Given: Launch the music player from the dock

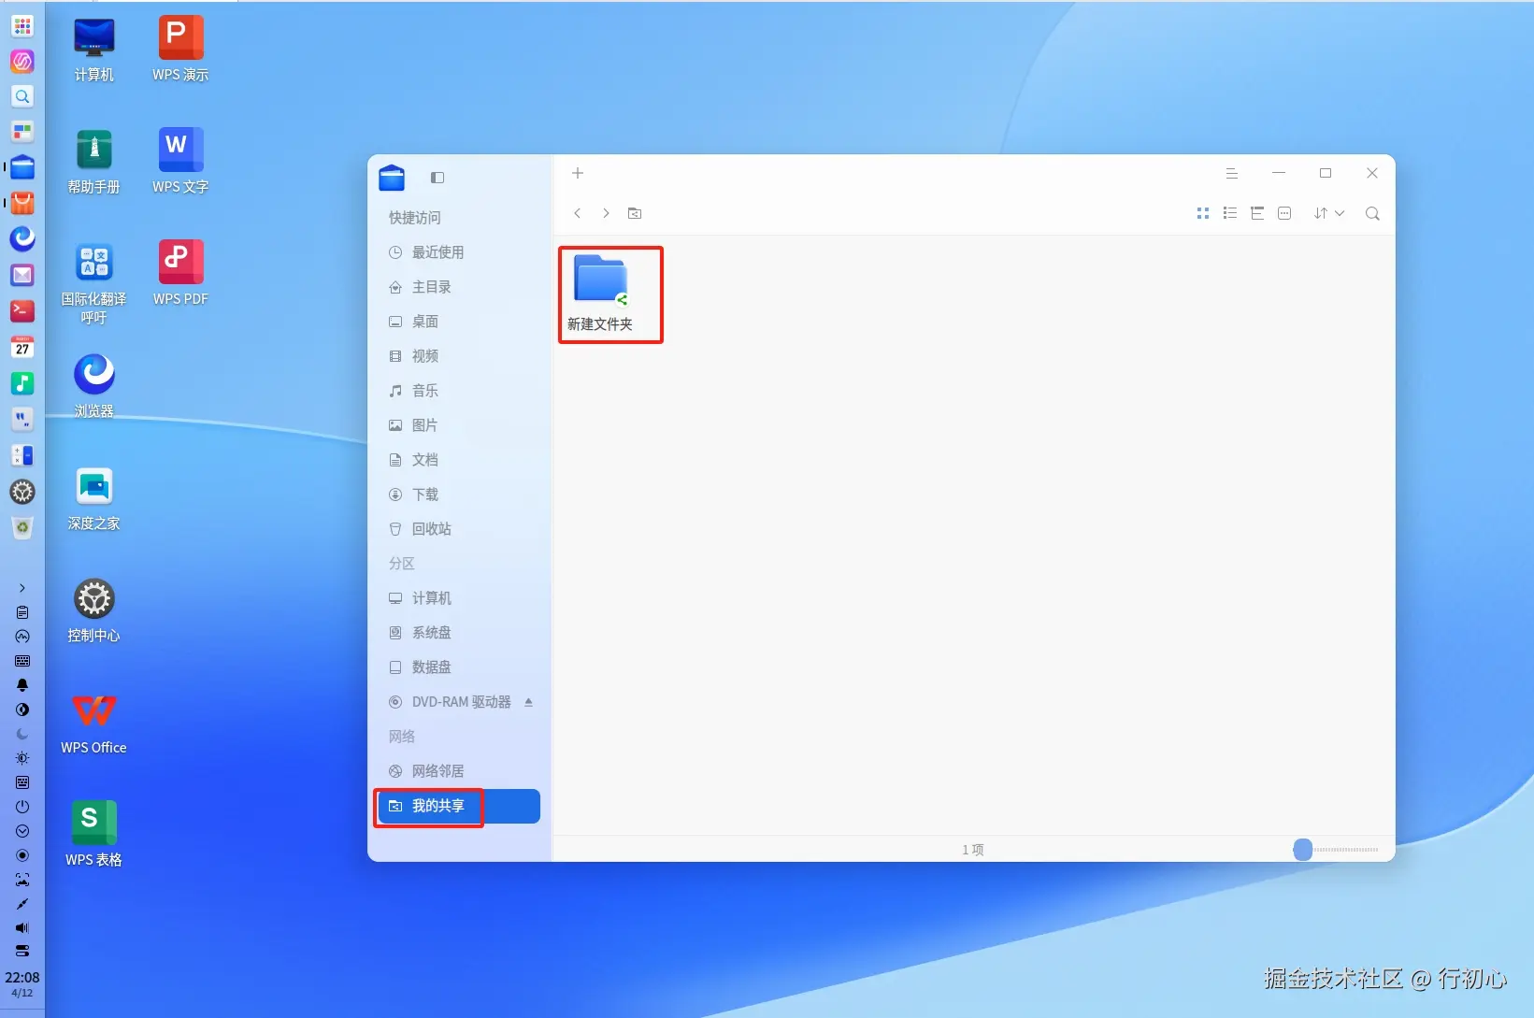Looking at the screenshot, I should 22,382.
